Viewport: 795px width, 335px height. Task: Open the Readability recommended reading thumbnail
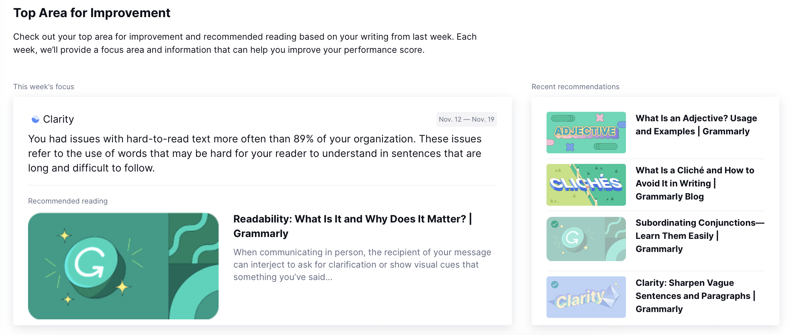point(123,266)
